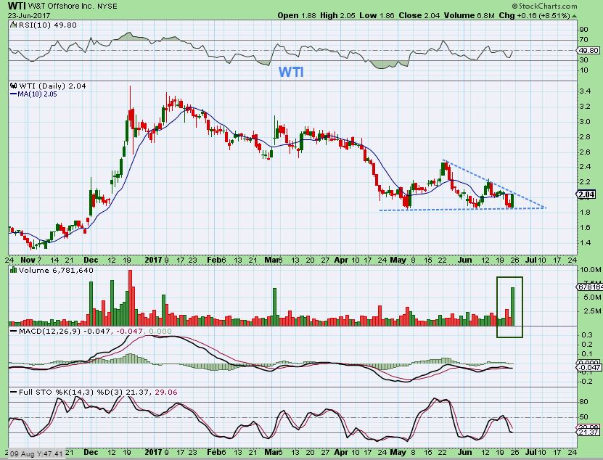The height and width of the screenshot is (460, 603).
Task: Click the RSI line icon before RSI(10)
Action: 14,25
